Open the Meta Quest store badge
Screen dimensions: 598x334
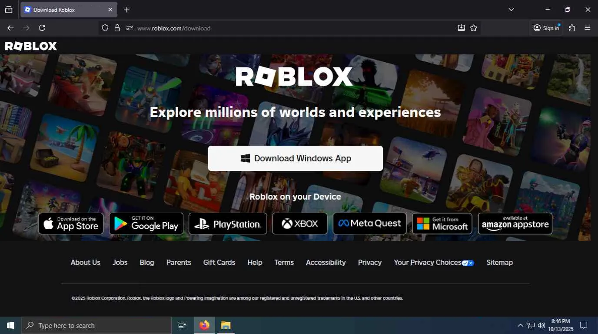tap(370, 224)
